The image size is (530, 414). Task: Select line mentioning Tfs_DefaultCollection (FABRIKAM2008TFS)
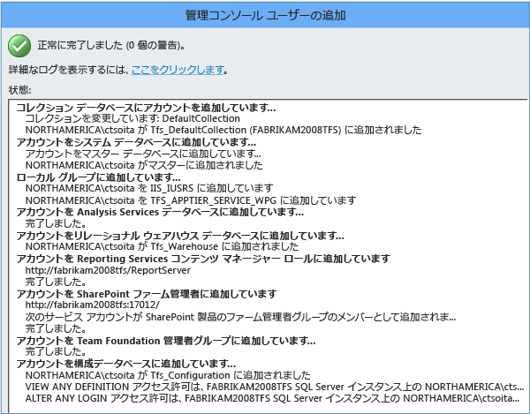[x=223, y=130]
